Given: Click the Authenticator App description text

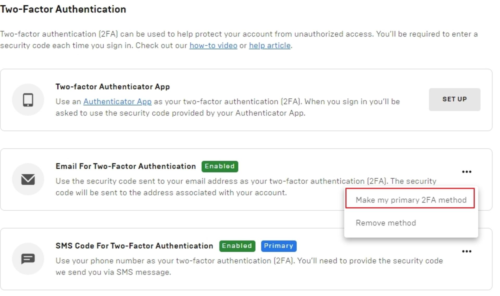Looking at the screenshot, I should click(228, 107).
